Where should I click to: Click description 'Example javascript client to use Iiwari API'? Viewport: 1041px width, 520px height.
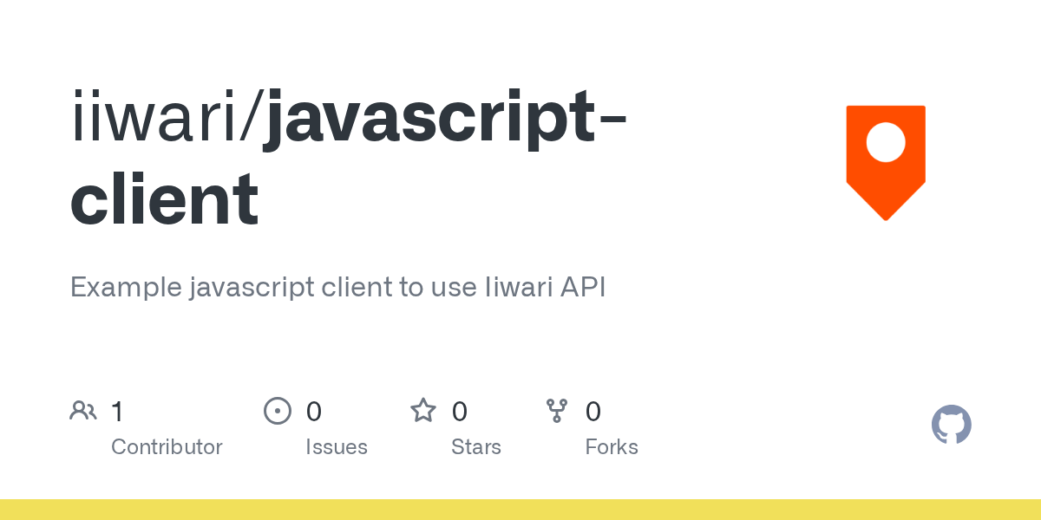pyautogui.click(x=337, y=287)
